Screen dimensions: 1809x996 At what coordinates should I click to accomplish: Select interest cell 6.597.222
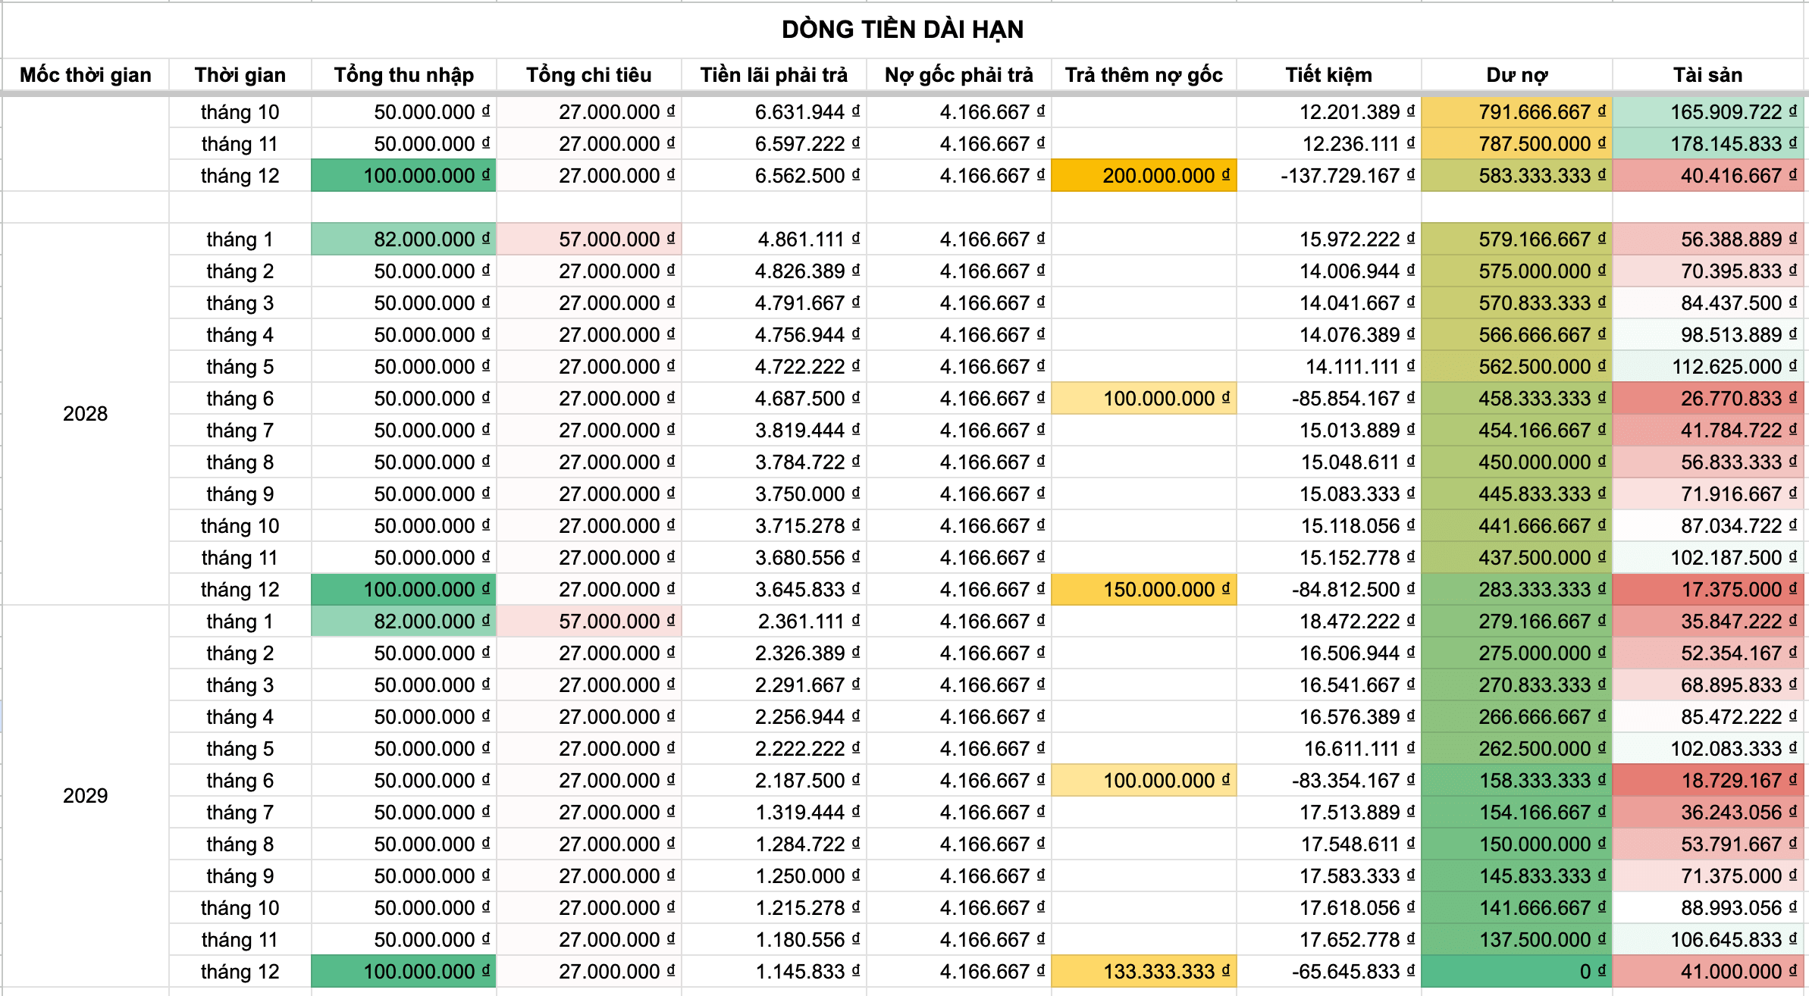[x=774, y=144]
